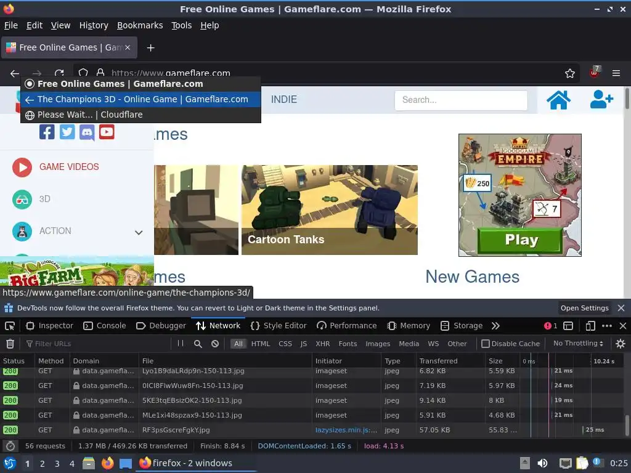This screenshot has height=473, width=631.
Task: Open network settings gear icon
Action: point(621,344)
